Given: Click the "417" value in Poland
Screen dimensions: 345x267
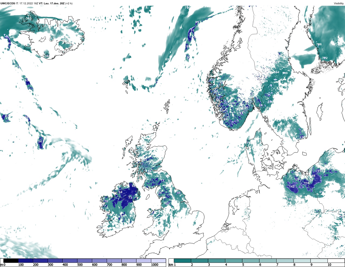Looking at the screenshot, I should coord(322,192).
